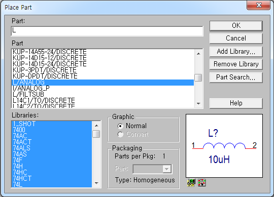Click the PCB footprint preview icon
The width and height of the screenshot is (274, 197).
[x=202, y=183]
